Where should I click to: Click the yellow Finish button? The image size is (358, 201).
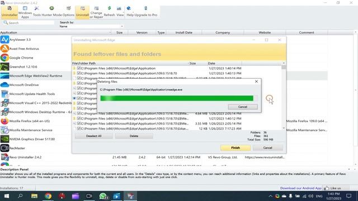235,147
